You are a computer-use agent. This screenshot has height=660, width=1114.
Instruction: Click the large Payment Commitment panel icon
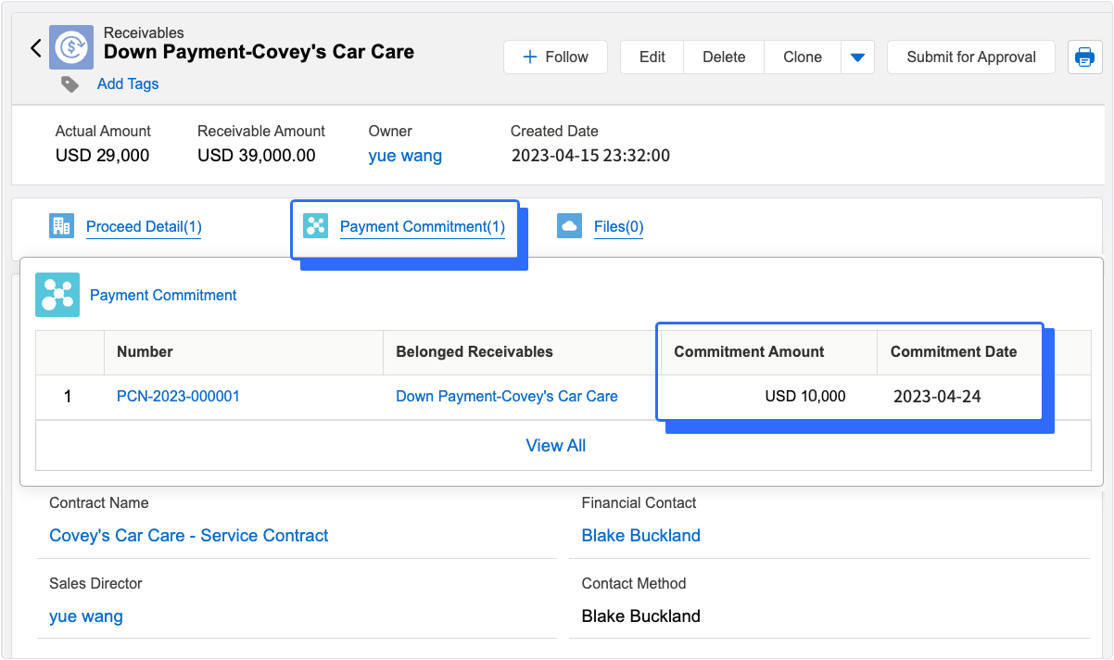pyautogui.click(x=57, y=295)
